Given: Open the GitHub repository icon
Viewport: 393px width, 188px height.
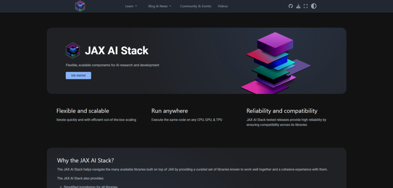Looking at the screenshot, I should pos(291,6).
